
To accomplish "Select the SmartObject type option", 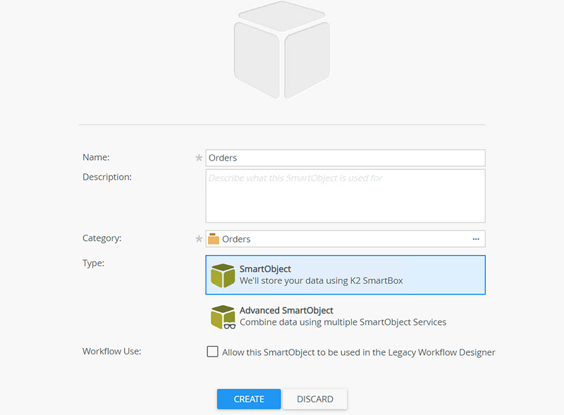I will pyautogui.click(x=345, y=275).
